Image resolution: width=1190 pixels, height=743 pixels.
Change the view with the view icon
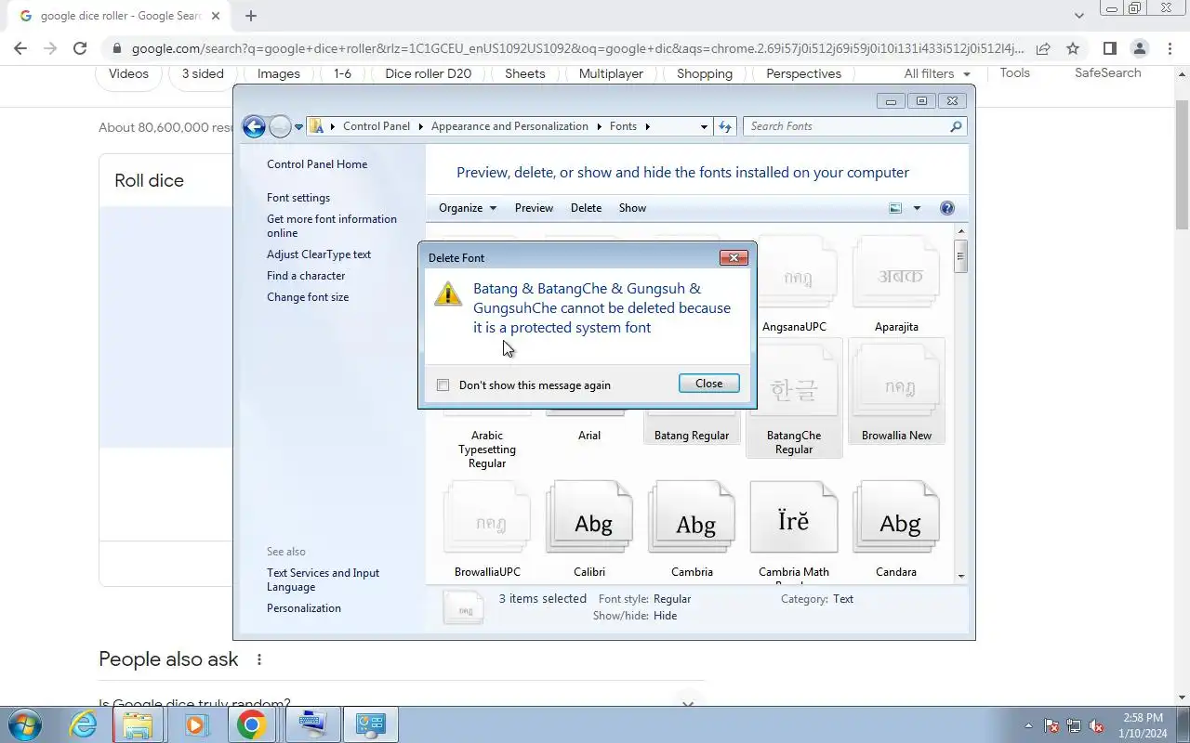click(895, 208)
